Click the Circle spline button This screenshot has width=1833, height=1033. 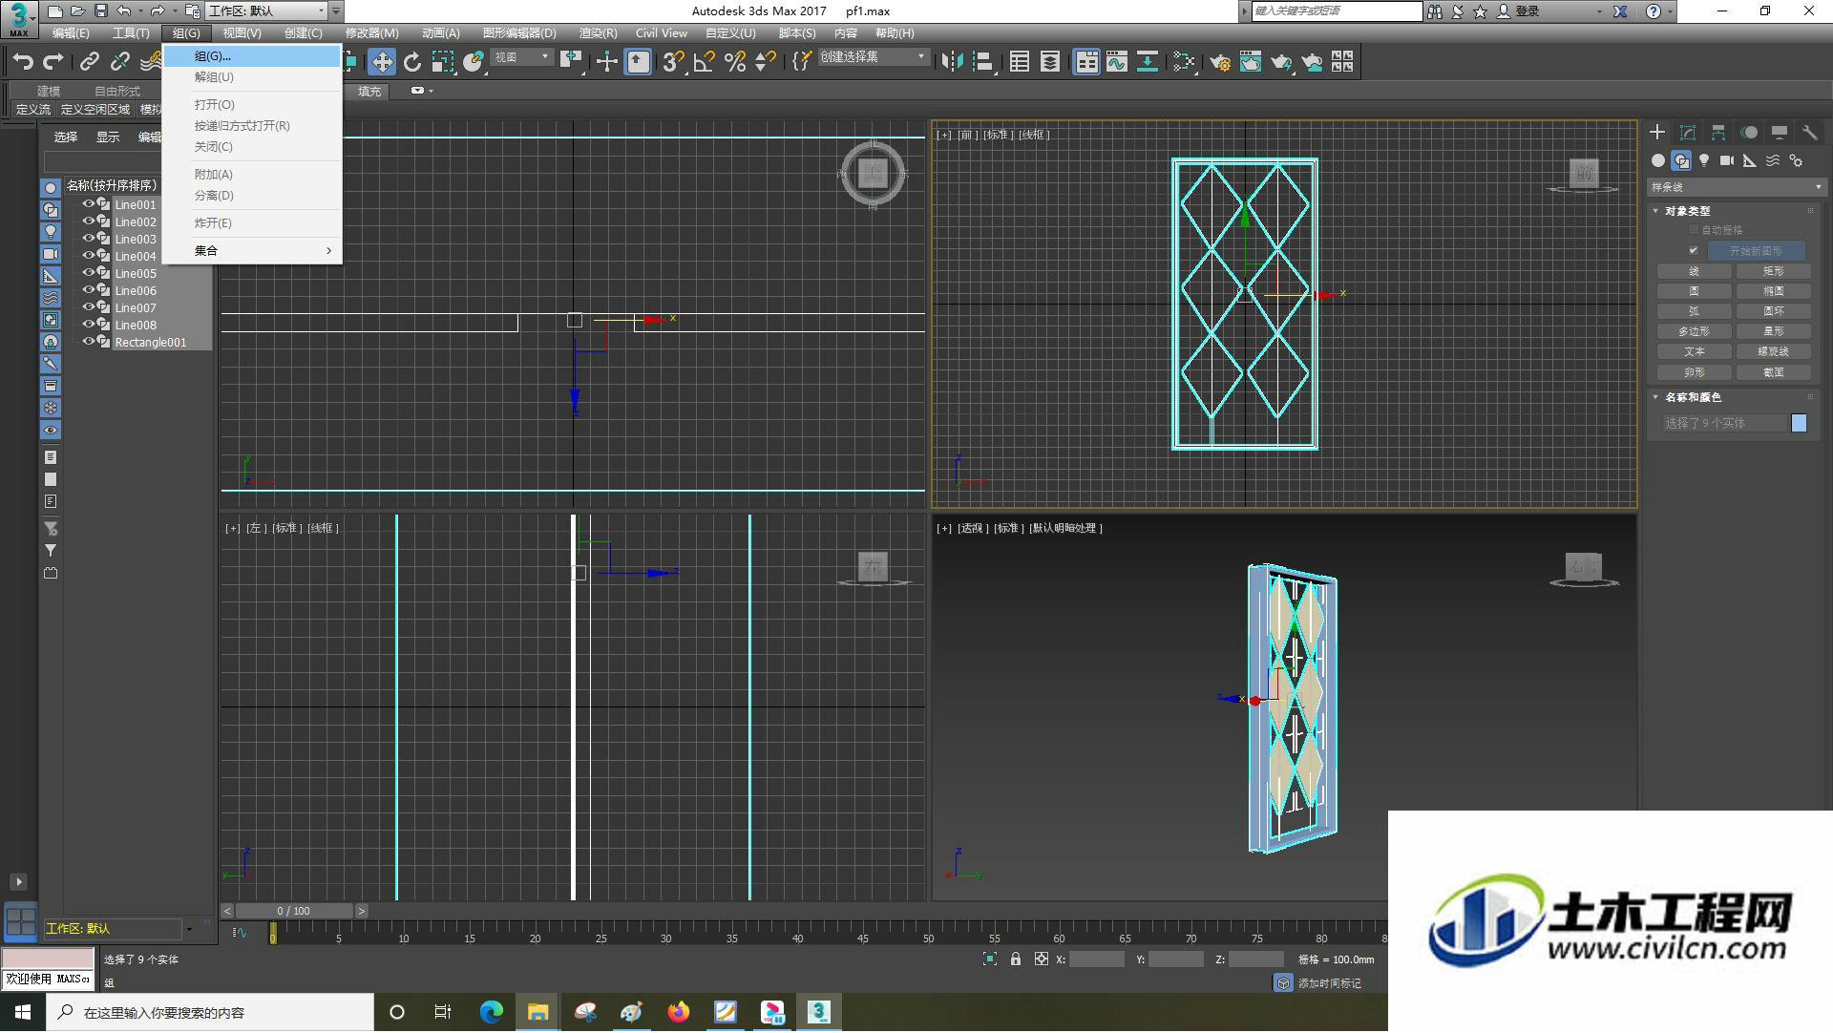1695,291
